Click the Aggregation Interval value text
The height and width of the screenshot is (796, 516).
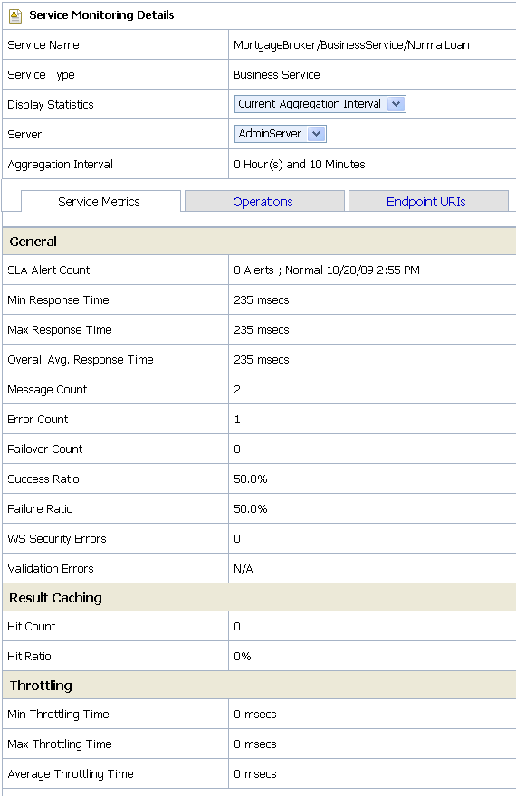click(x=299, y=165)
